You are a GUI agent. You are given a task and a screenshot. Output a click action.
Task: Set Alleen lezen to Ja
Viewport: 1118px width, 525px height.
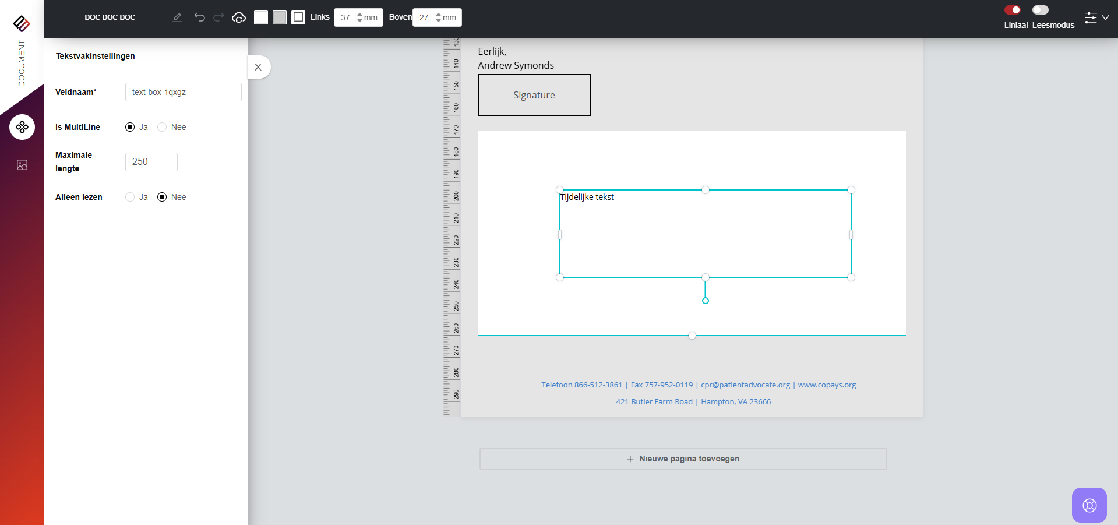[x=130, y=197]
